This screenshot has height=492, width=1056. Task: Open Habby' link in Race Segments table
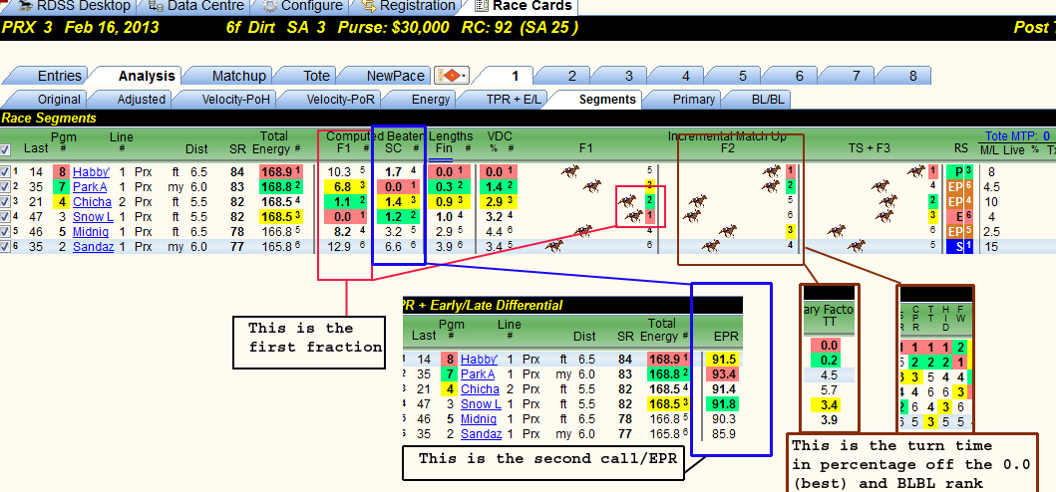coord(91,171)
